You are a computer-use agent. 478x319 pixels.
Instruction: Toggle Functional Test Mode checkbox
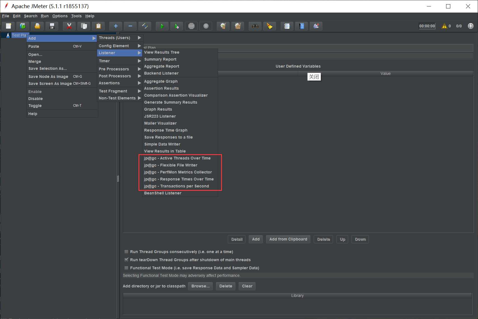tap(126, 268)
